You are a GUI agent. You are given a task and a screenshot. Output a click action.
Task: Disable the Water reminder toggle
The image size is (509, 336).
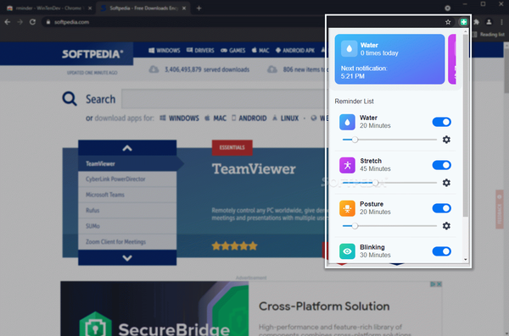tap(441, 122)
